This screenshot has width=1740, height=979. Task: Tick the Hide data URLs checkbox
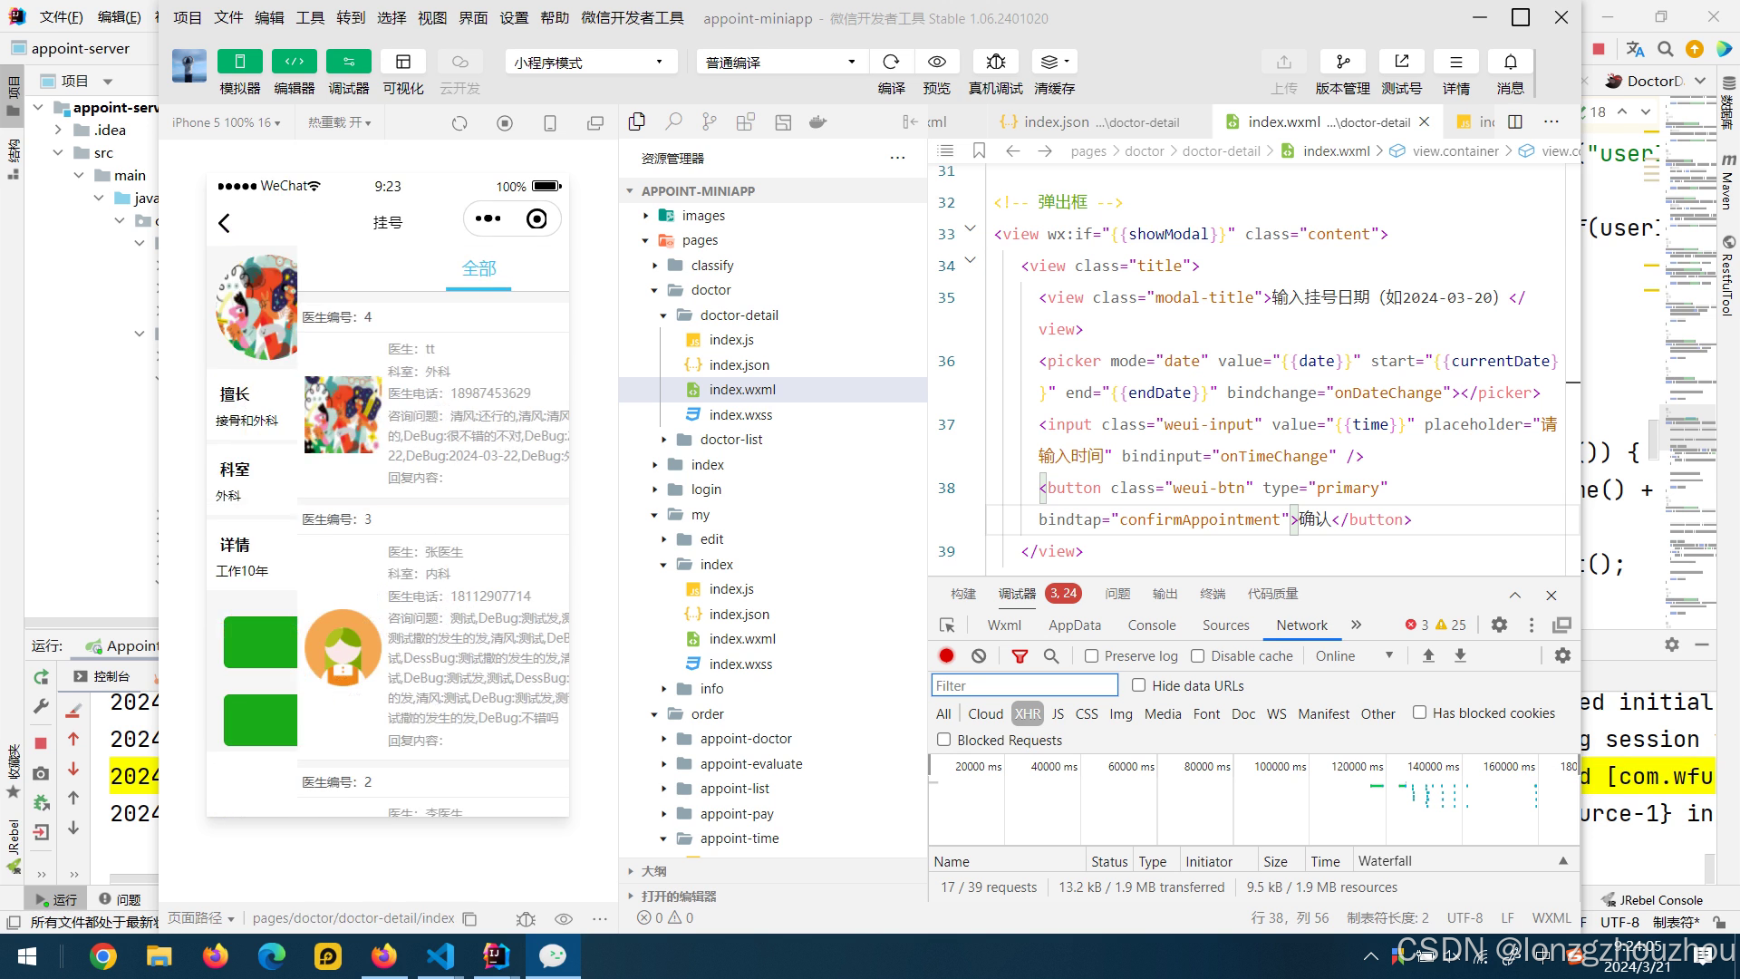pyautogui.click(x=1139, y=685)
